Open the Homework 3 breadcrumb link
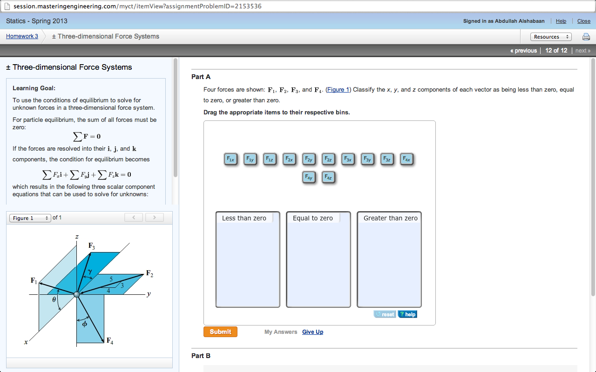 (x=22, y=36)
